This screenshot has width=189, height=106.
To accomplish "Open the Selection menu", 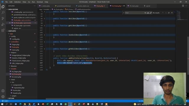I will coord(17,2).
